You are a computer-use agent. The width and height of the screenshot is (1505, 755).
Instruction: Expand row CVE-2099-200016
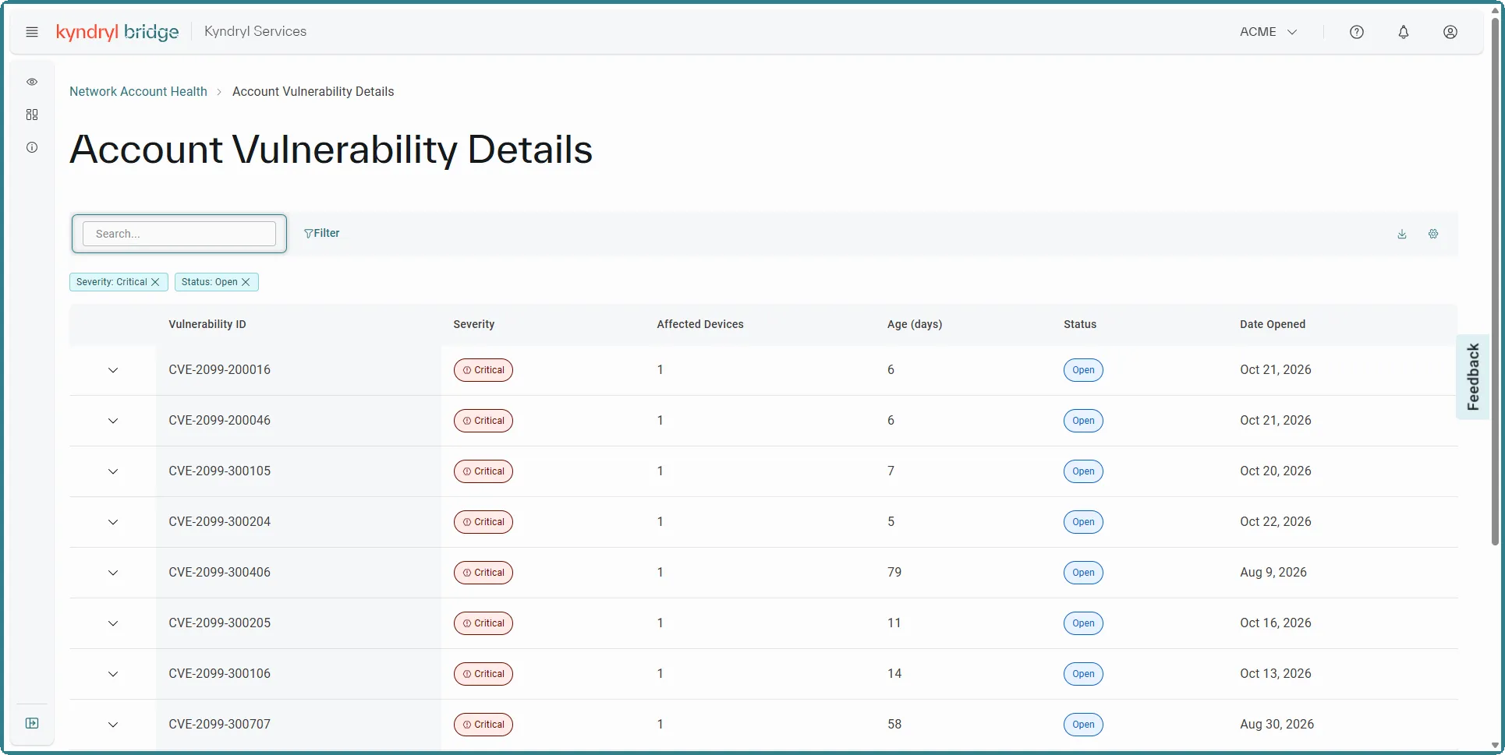click(x=113, y=370)
